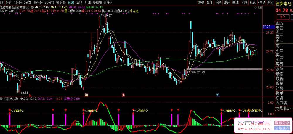Open the 统计 statistics tool
293x134 pixels.
(x=226, y=3)
